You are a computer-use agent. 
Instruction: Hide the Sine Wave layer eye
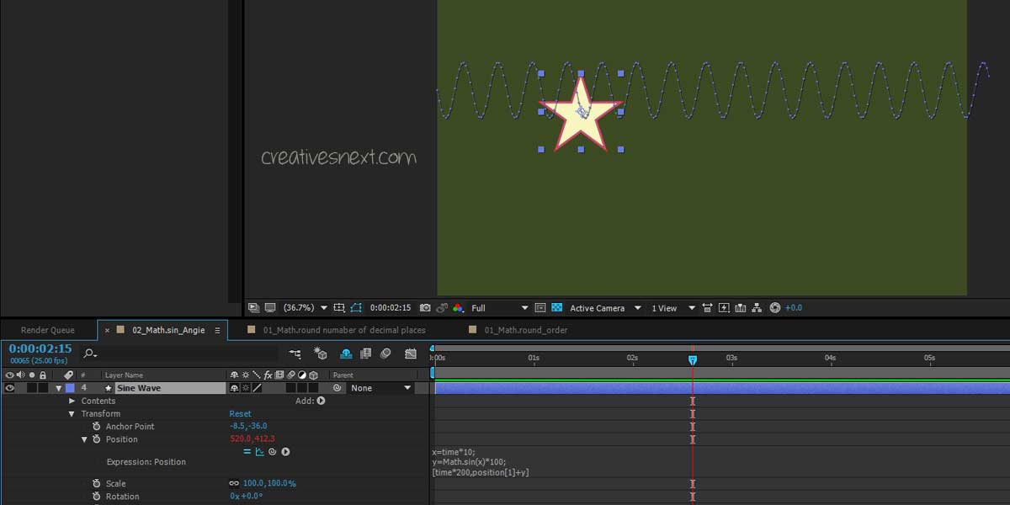[9, 388]
